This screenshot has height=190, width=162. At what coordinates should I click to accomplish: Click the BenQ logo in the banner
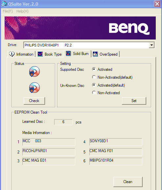129,29
